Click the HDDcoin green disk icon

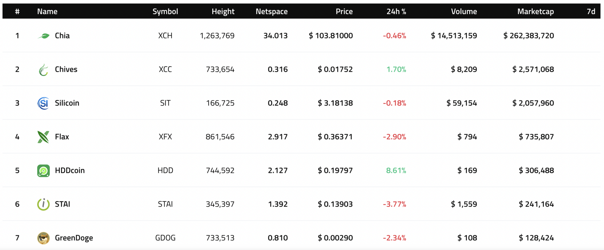tap(43, 171)
